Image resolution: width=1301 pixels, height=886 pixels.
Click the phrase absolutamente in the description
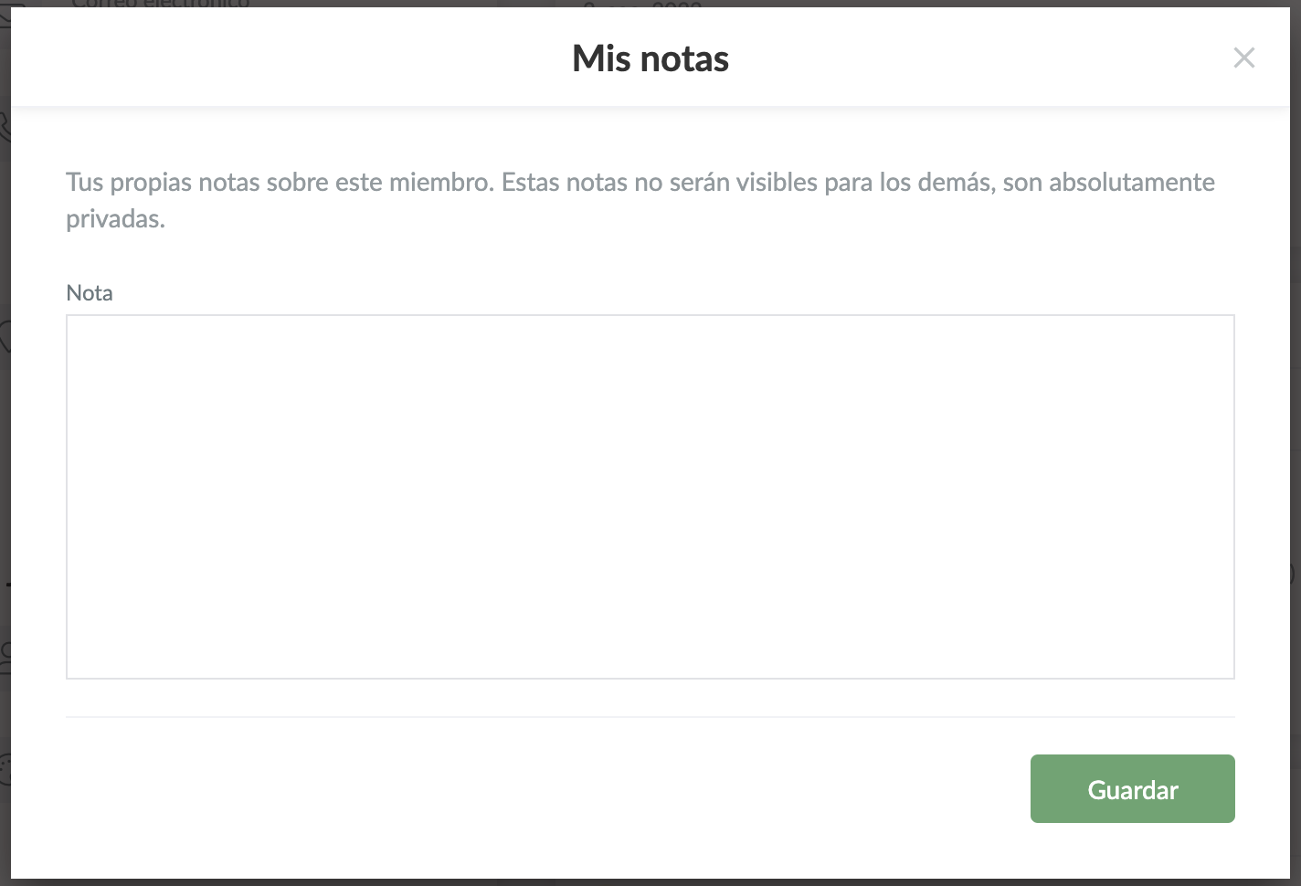point(1131,182)
